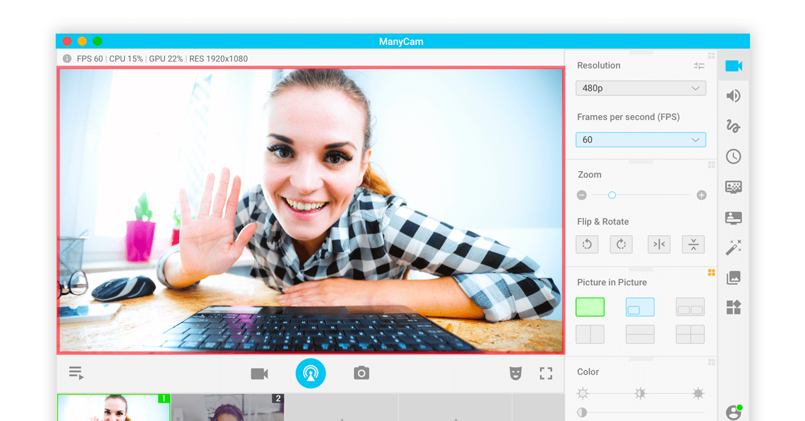This screenshot has width=805, height=421.
Task: Click the RES 1920x1080 status text
Action: [218, 59]
